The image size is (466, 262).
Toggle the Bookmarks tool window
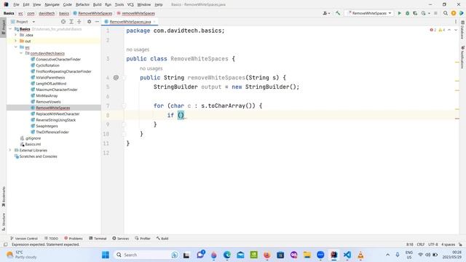3,196
